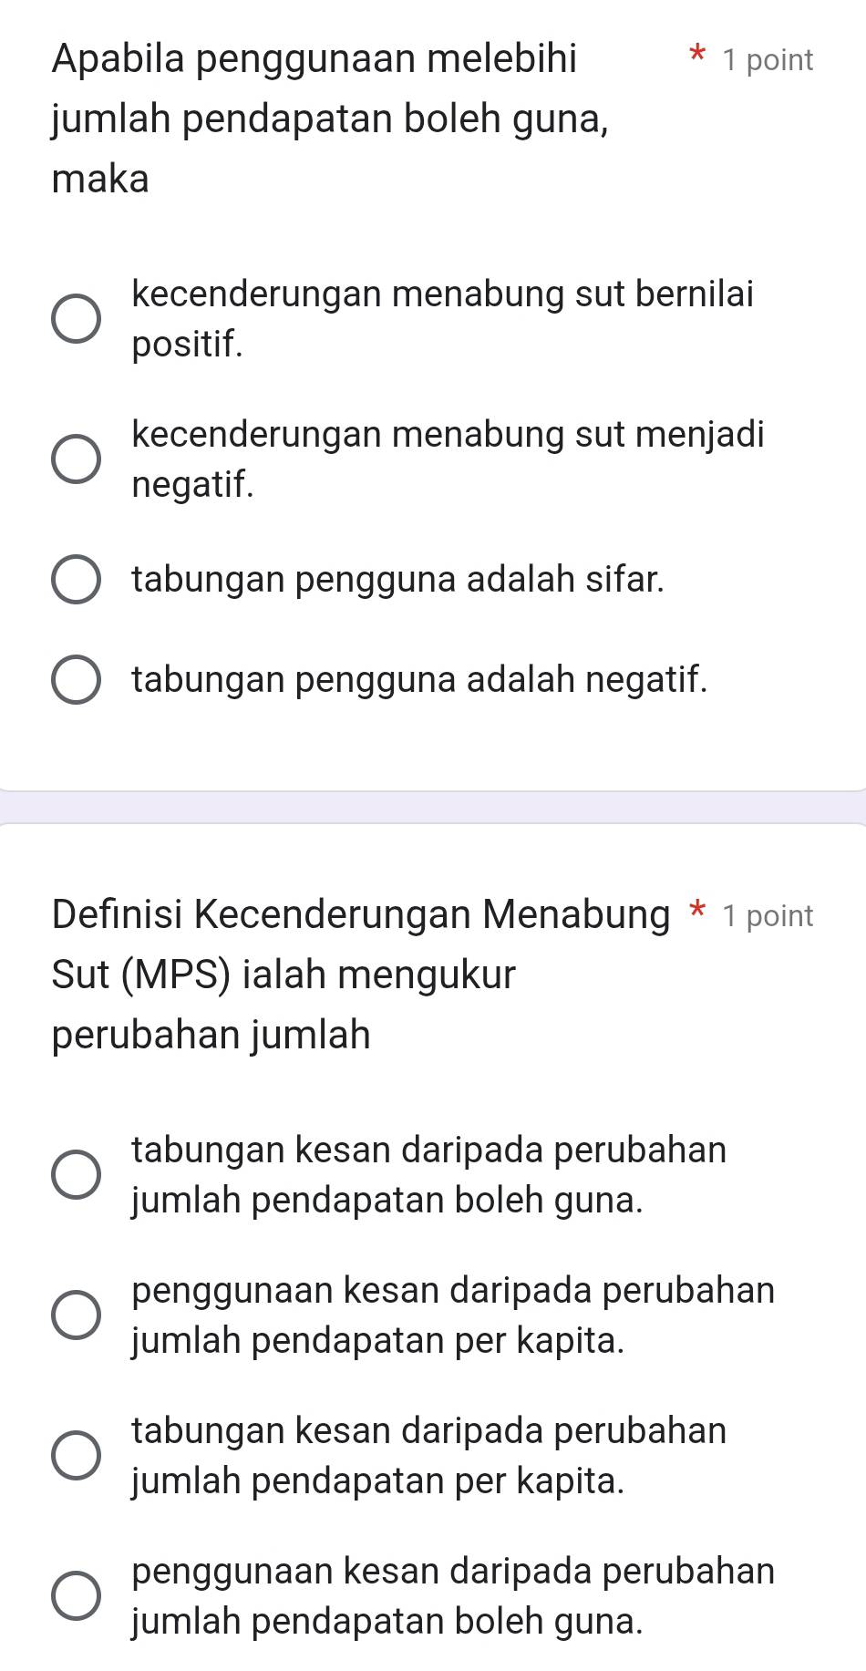Click the label text 'kecenderungan menabung sut menjadi negatif.'
Image resolution: width=866 pixels, height=1671 pixels.
coord(448,459)
